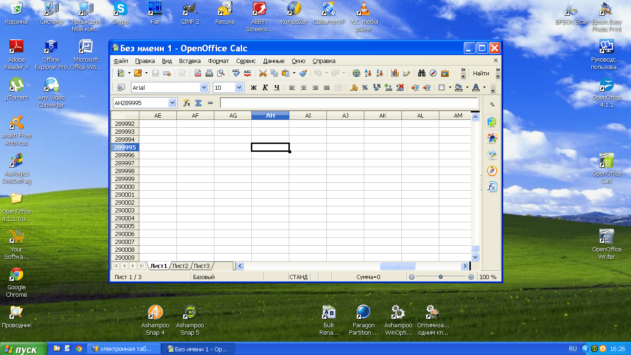Toggle italic (К) formatting
Image resolution: width=631 pixels, height=355 pixels.
[265, 87]
